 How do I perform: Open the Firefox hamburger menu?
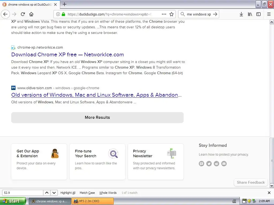269,14
